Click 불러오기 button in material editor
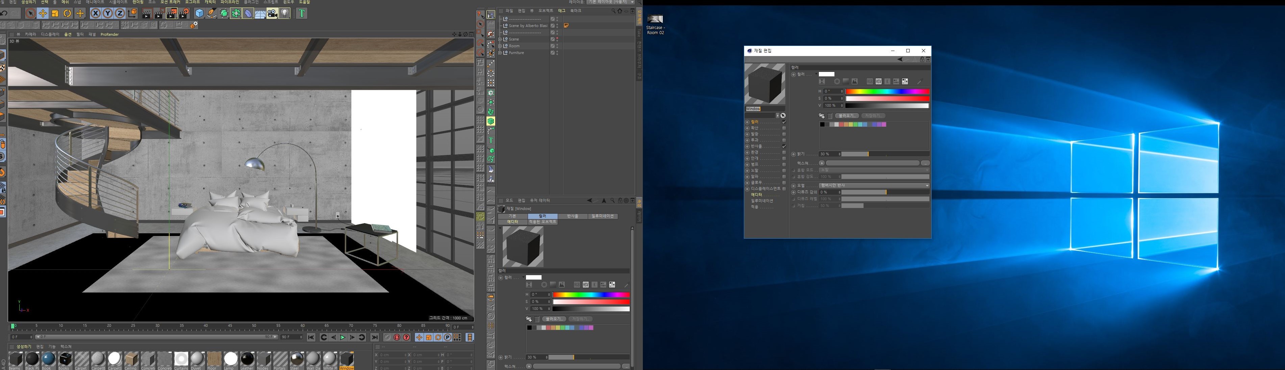Viewport: 1285px width, 370px height. pos(847,116)
